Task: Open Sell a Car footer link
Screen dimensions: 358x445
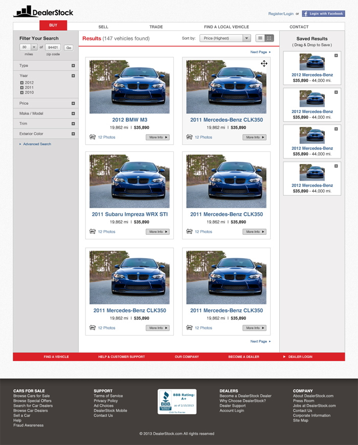Action: tap(22, 415)
